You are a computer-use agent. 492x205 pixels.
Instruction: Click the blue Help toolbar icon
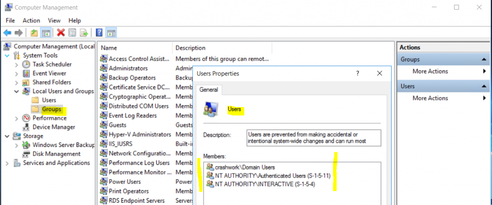click(x=99, y=33)
